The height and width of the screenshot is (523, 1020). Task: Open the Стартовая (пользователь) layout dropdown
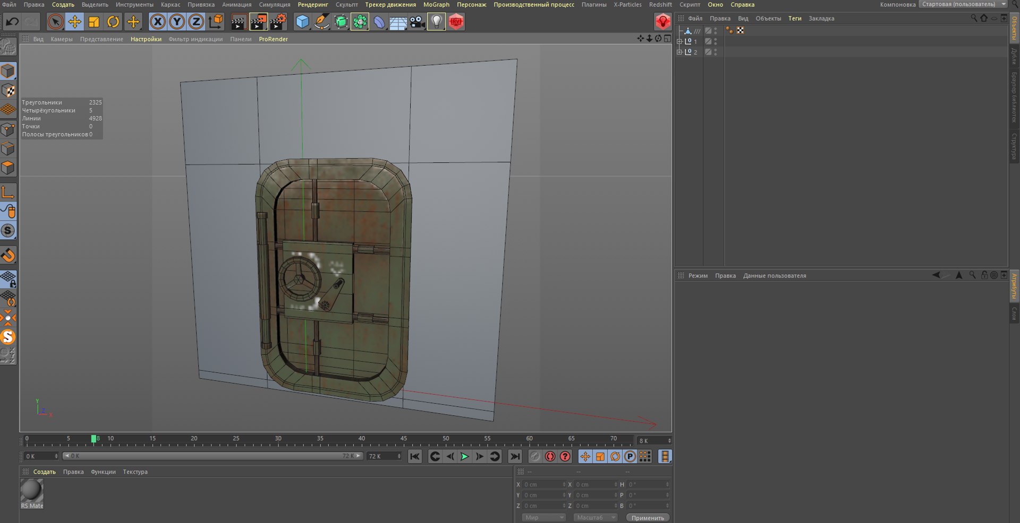pos(963,4)
